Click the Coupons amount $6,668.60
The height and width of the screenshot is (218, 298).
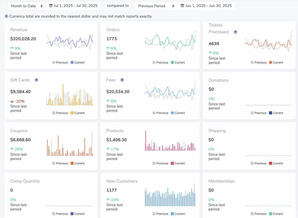[x=20, y=140]
